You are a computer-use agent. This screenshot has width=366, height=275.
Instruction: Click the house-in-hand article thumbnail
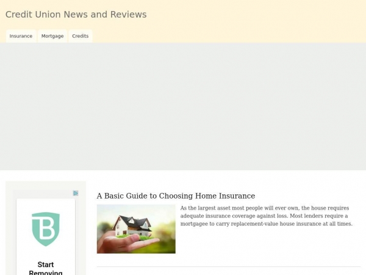click(x=136, y=229)
